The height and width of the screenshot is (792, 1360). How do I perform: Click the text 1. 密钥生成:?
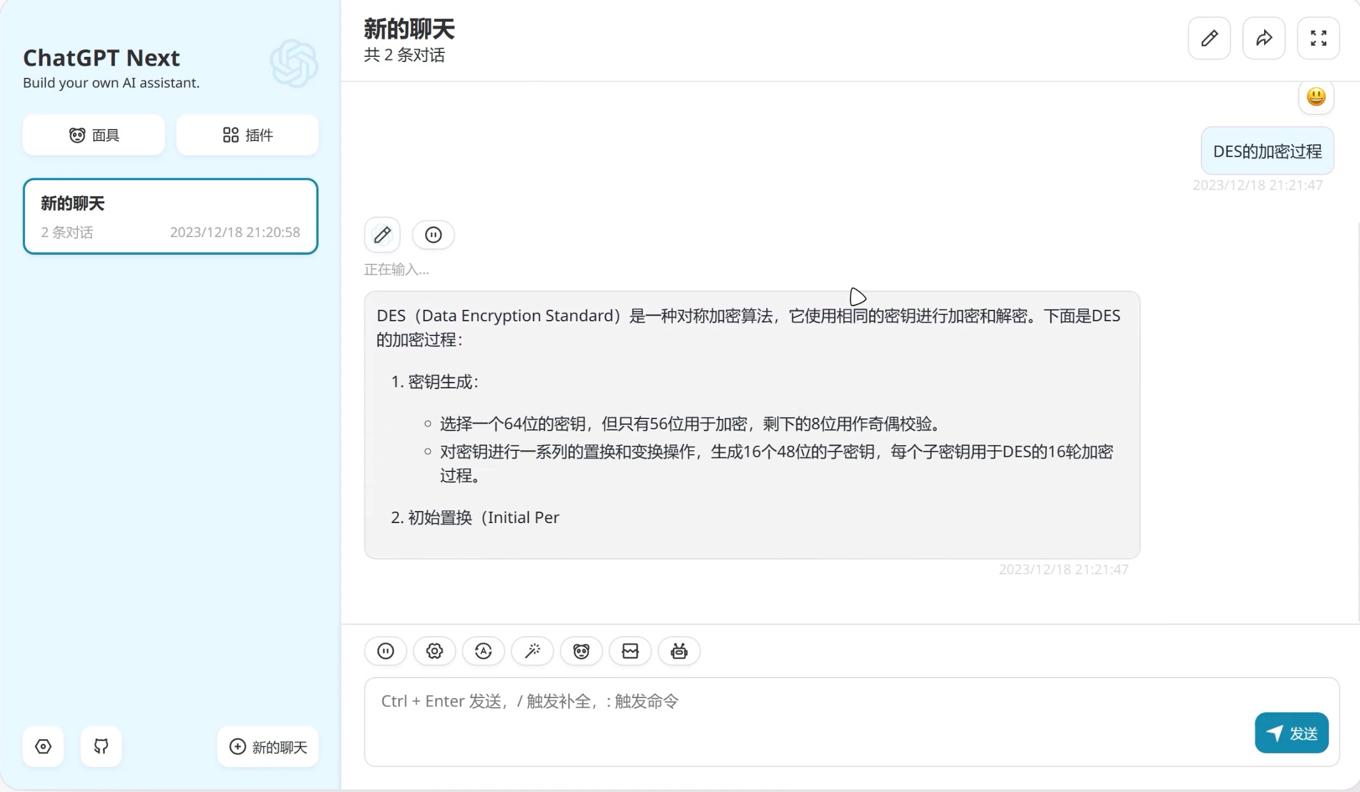435,382
